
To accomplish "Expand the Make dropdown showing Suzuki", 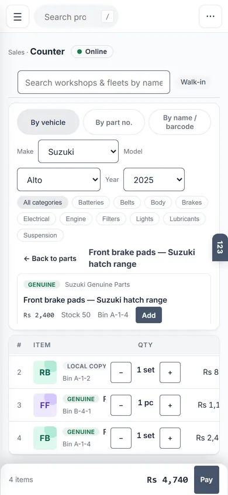I will [78, 151].
